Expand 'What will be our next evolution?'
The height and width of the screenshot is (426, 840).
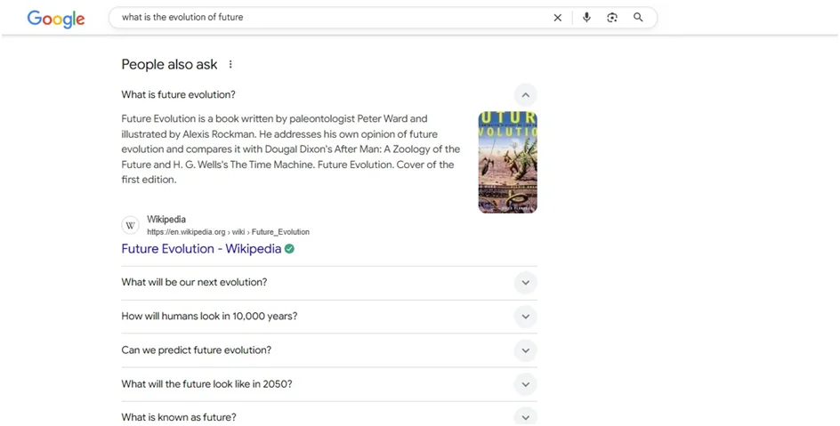526,283
